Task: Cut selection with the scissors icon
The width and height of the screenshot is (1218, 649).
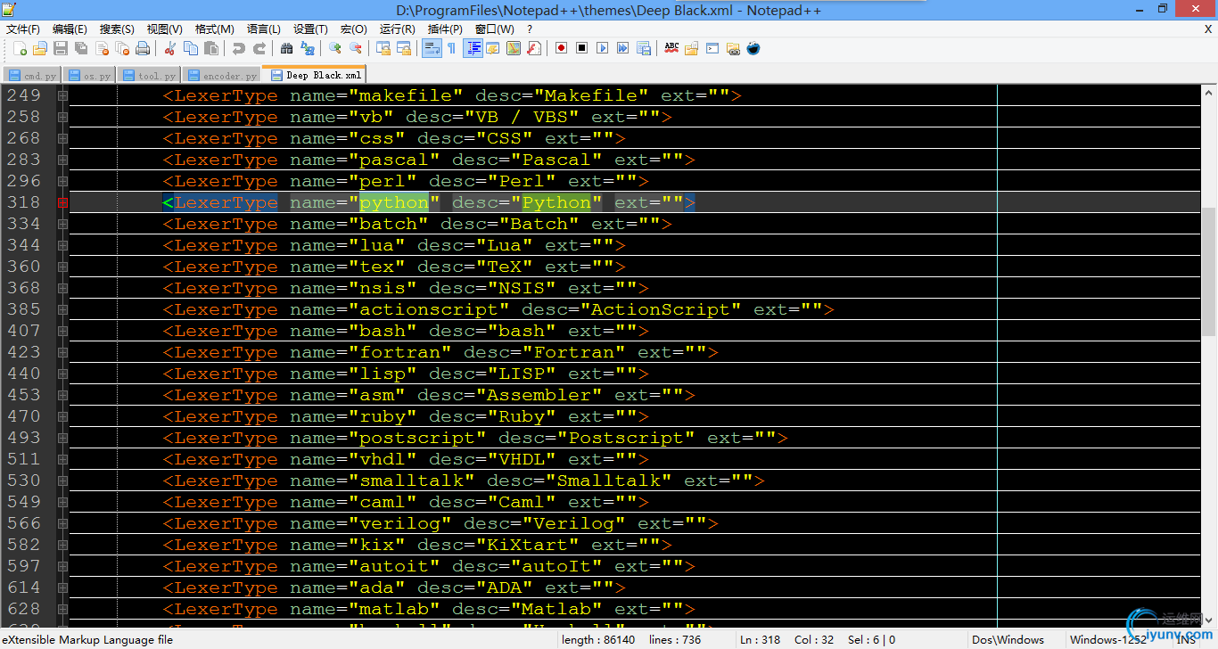Action: pos(169,48)
